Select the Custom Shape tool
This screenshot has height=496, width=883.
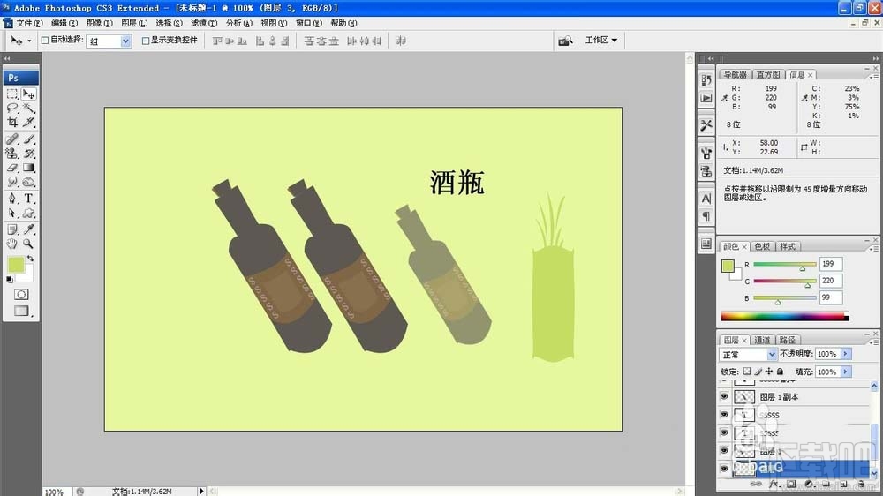pyautogui.click(x=29, y=214)
